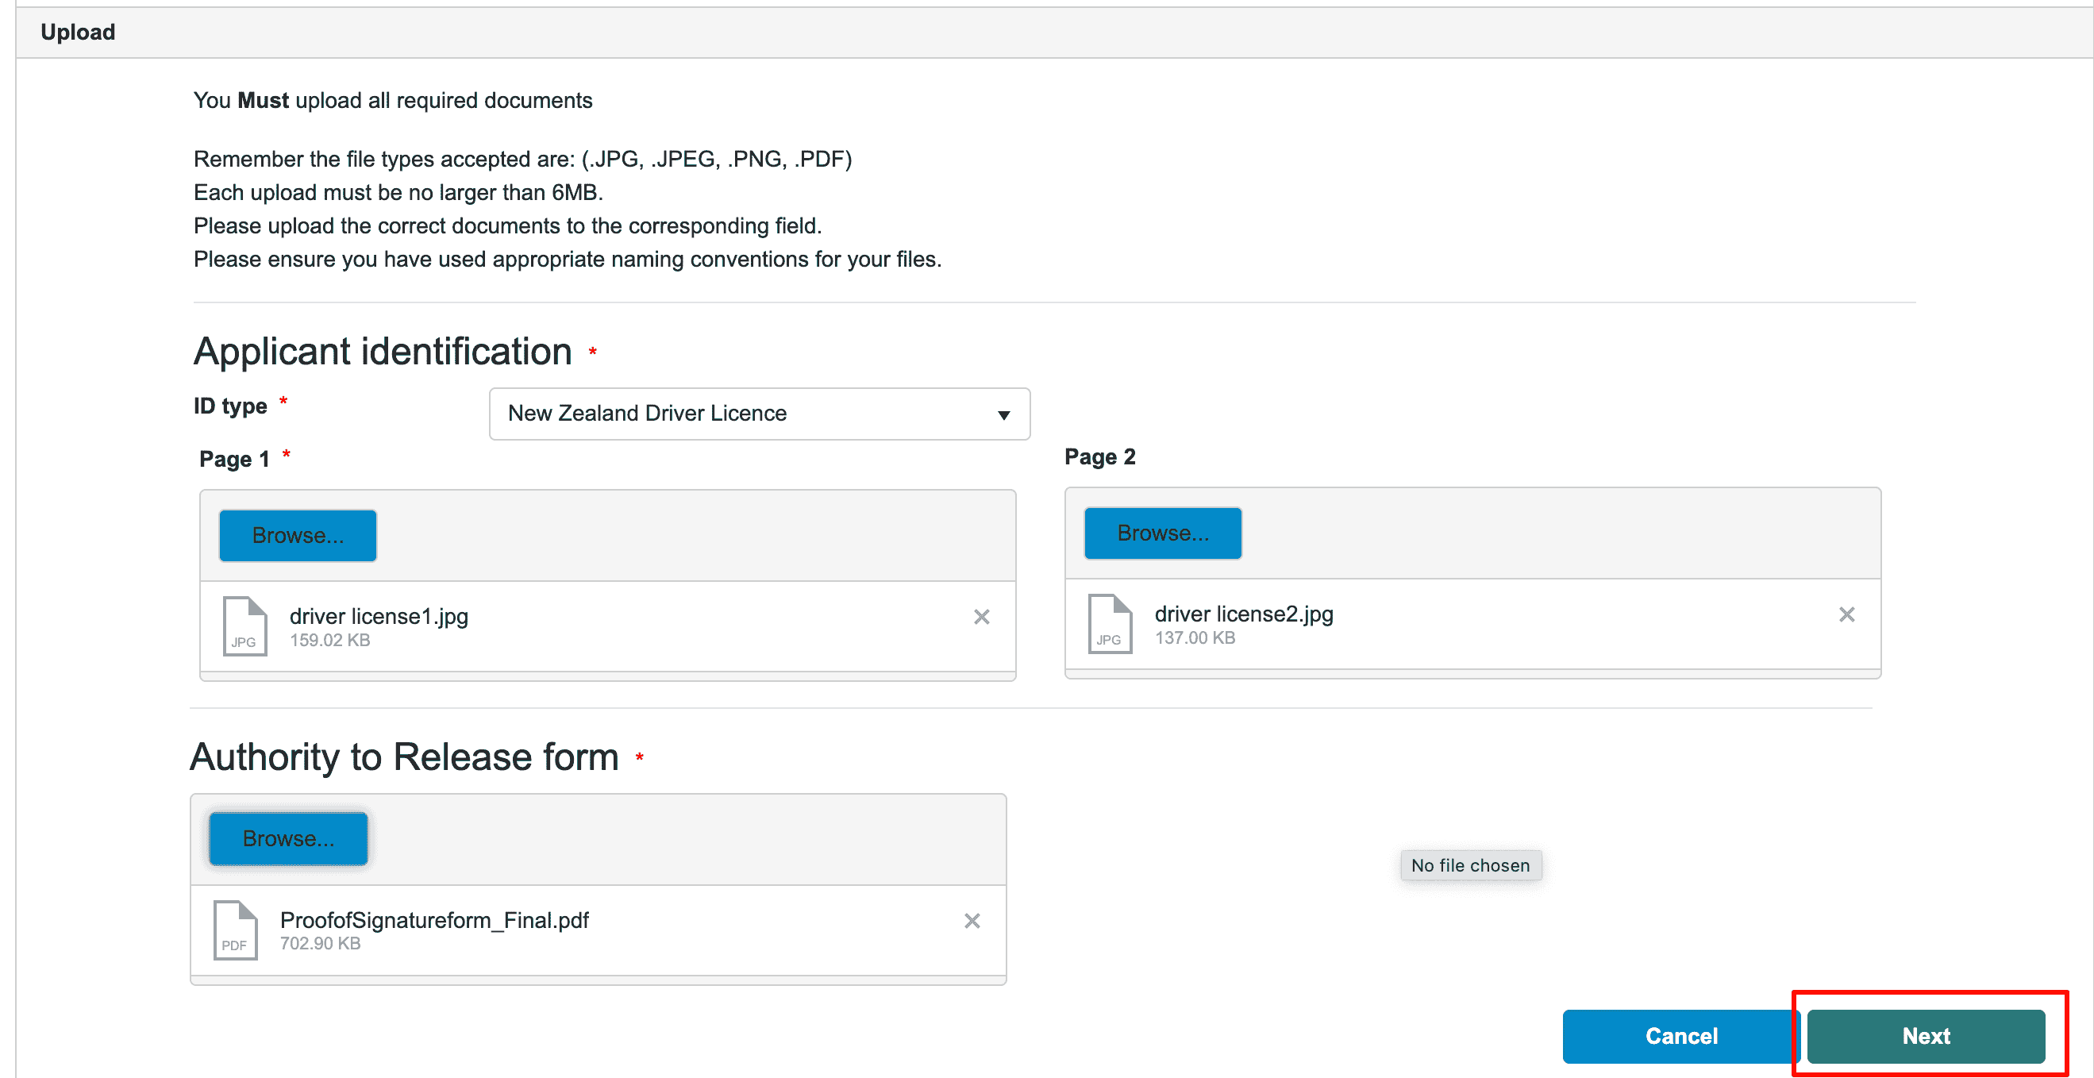This screenshot has width=2094, height=1078.
Task: Remove ProofofSignatureform_Final.pdf file
Action: click(x=972, y=920)
